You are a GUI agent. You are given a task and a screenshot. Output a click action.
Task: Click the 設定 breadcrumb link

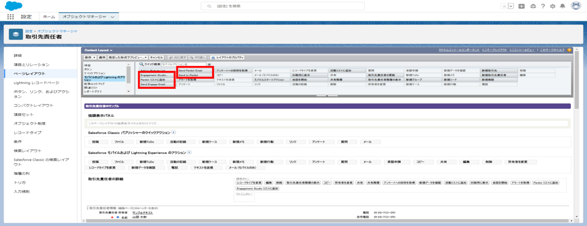coord(28,31)
